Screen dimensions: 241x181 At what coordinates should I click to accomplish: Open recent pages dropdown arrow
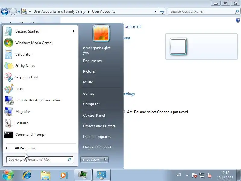(x=19, y=12)
